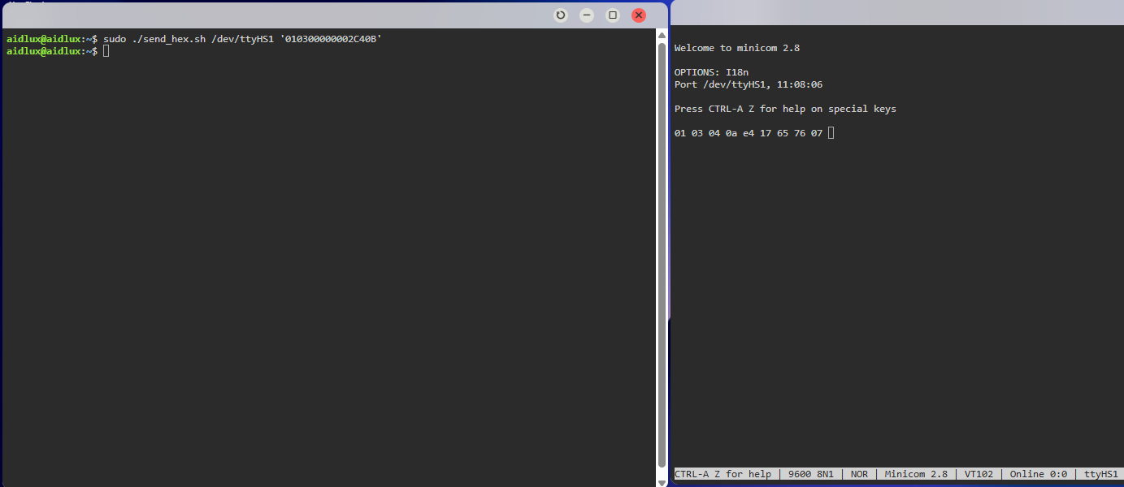Image resolution: width=1124 pixels, height=487 pixels.
Task: Click the scrollbar up arrow in the terminal
Action: (662, 36)
